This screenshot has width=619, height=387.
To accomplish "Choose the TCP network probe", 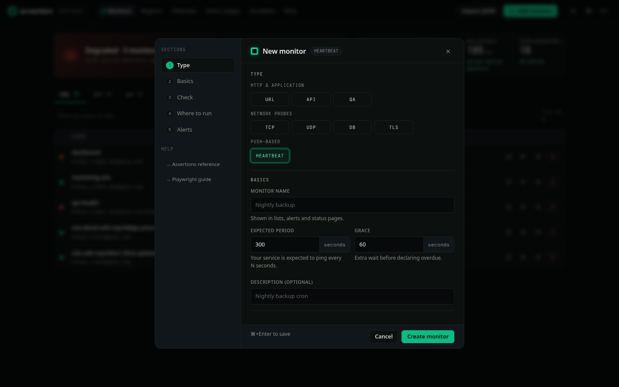I will [270, 127].
